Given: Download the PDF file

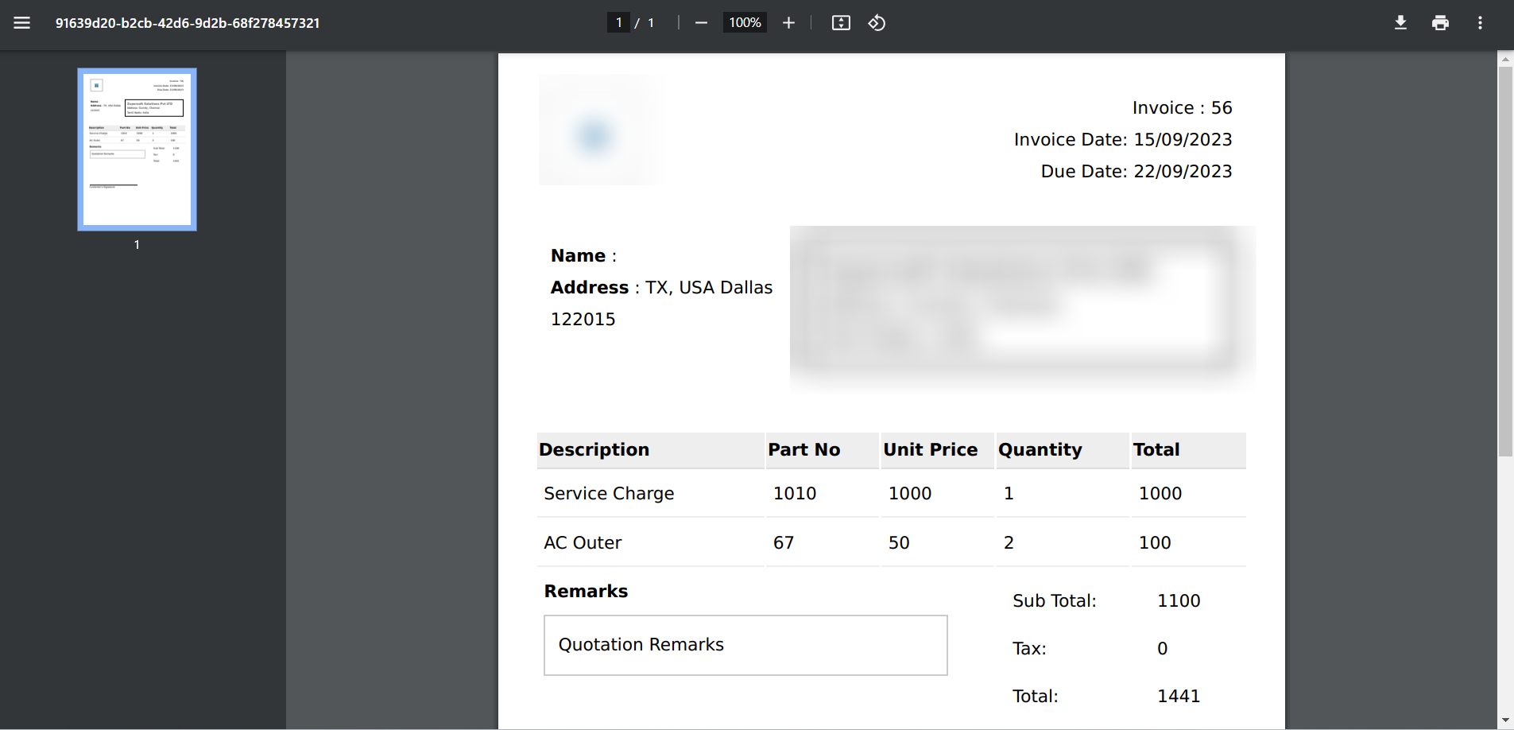Looking at the screenshot, I should tap(1400, 23).
